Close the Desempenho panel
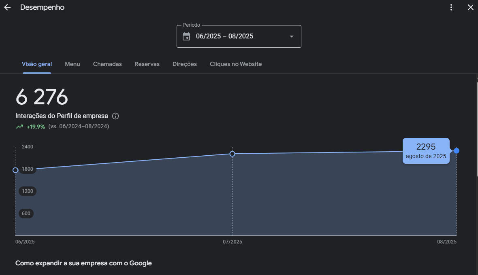Screen dimensions: 478x275 470,7
